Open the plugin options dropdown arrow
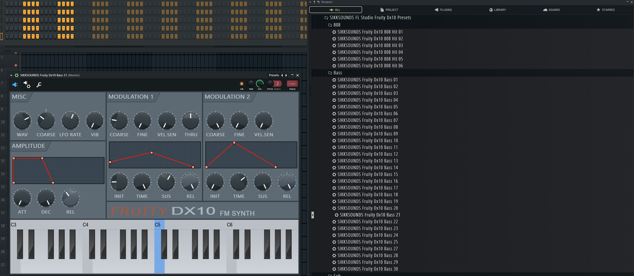The height and width of the screenshot is (276, 634). tap(11, 75)
